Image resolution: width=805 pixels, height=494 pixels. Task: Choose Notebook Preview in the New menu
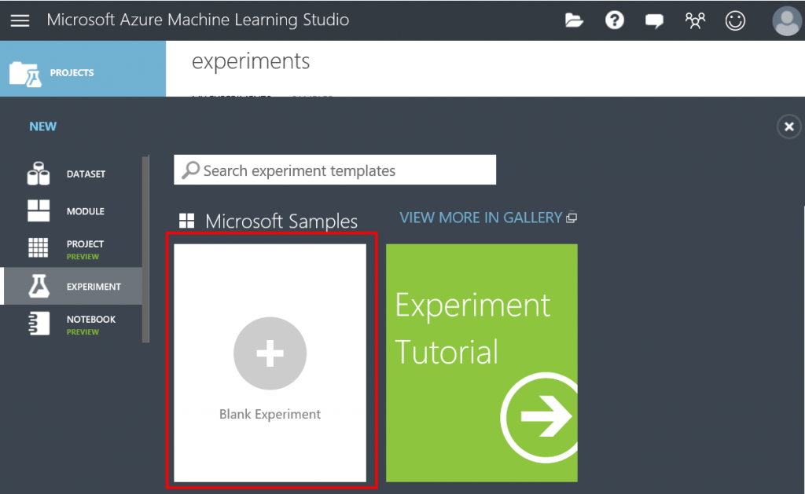point(72,324)
